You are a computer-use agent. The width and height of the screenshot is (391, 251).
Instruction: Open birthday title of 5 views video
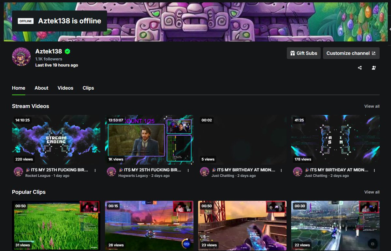tap(243, 170)
